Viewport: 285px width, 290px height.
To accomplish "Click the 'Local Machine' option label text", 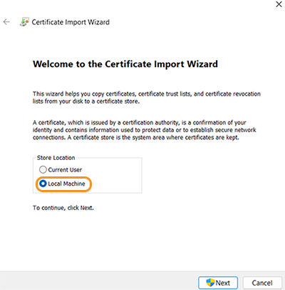I will pos(66,184).
